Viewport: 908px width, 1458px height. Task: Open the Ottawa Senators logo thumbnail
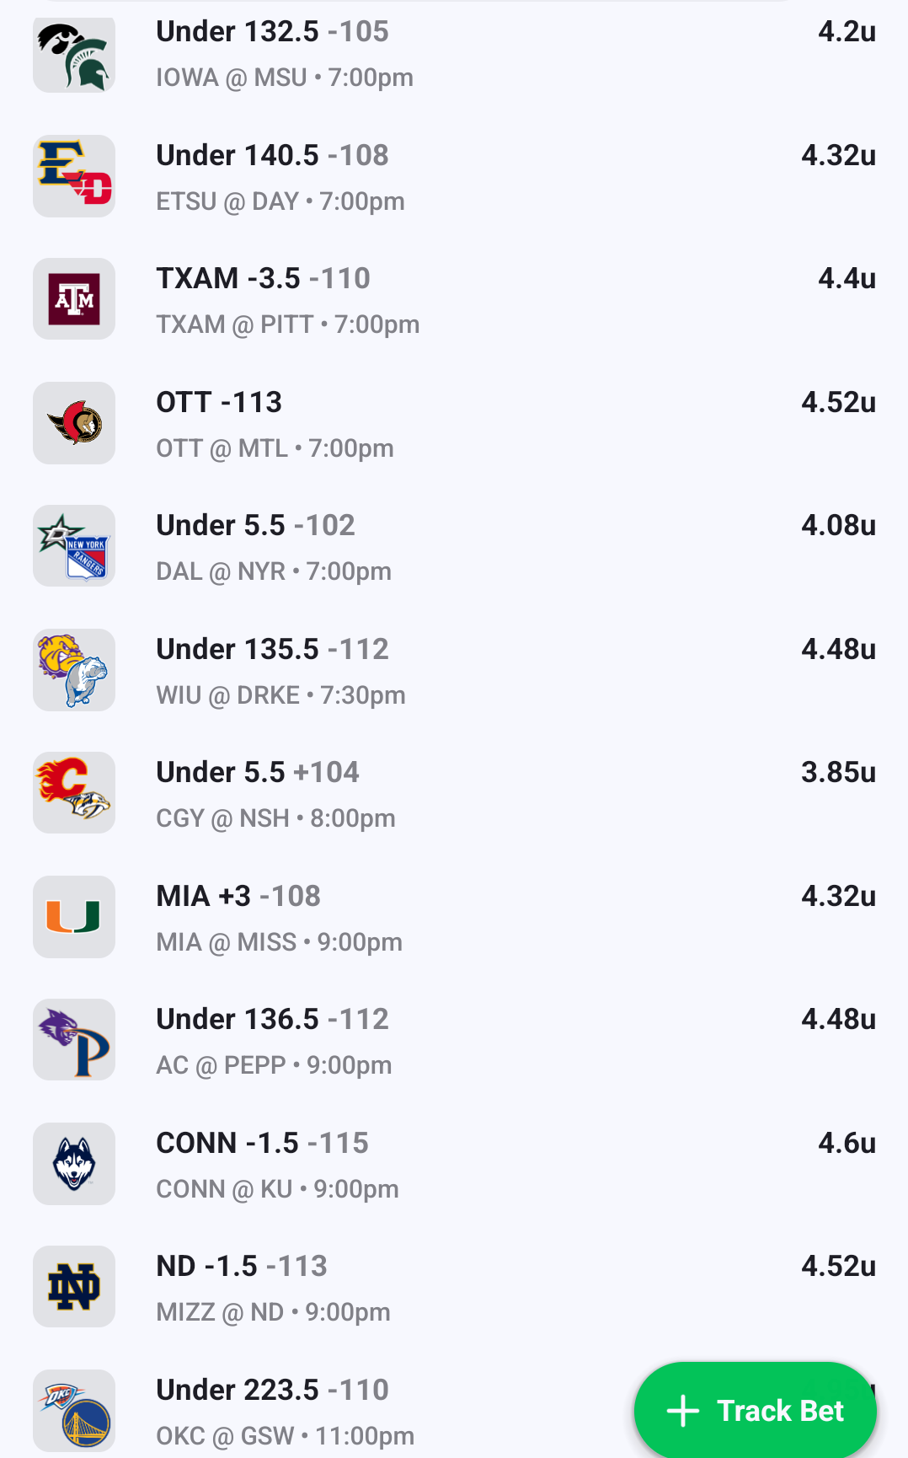pyautogui.click(x=74, y=423)
